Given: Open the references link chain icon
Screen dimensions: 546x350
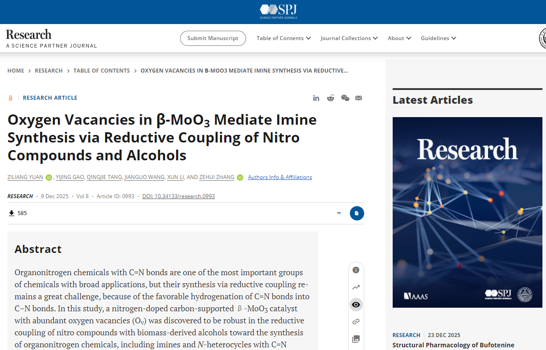Looking at the screenshot, I should click(356, 322).
